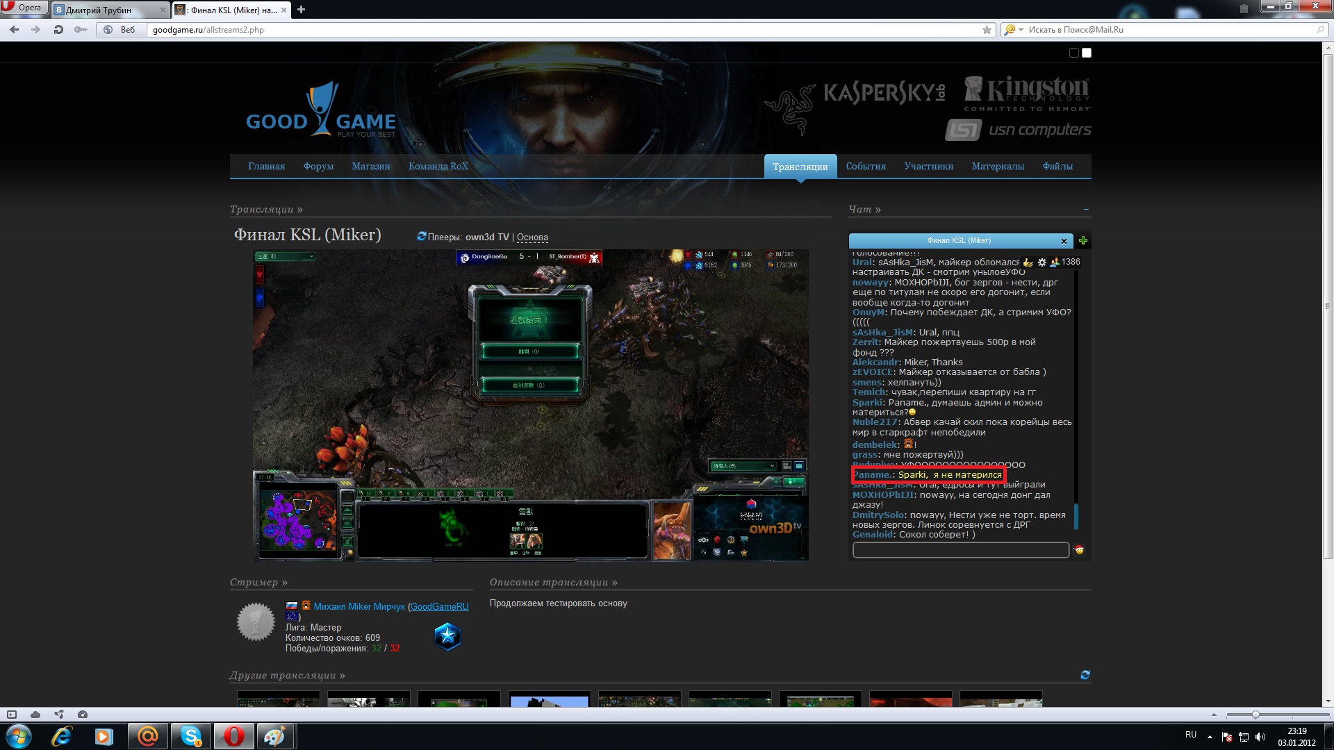1334x750 pixels.
Task: Visit usn computers sponsor banner
Action: click(x=1018, y=130)
